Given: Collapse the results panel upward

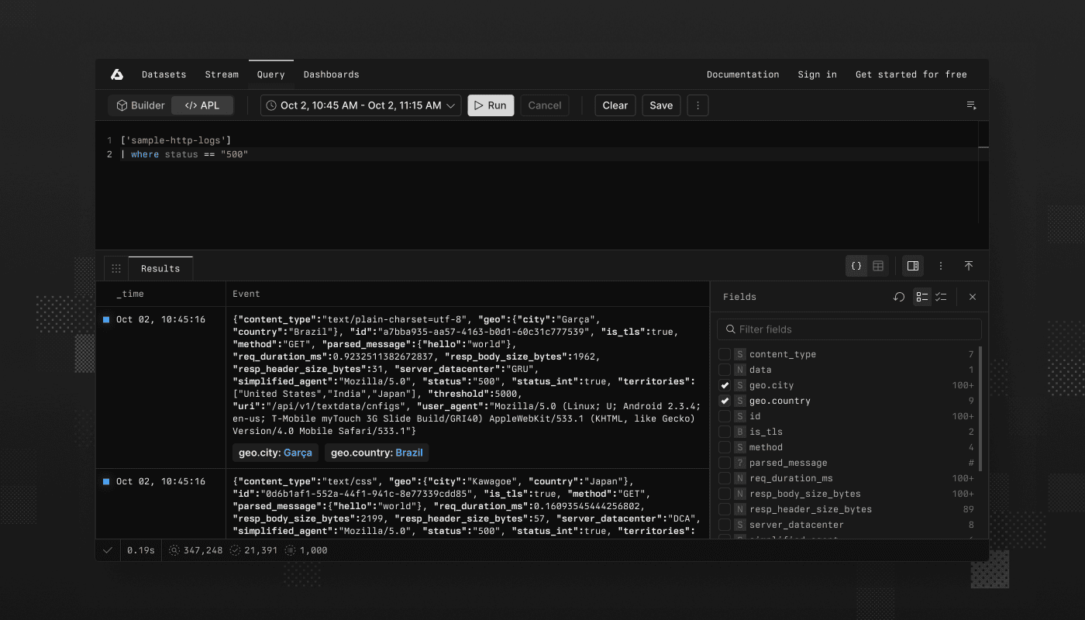Looking at the screenshot, I should pyautogui.click(x=969, y=266).
